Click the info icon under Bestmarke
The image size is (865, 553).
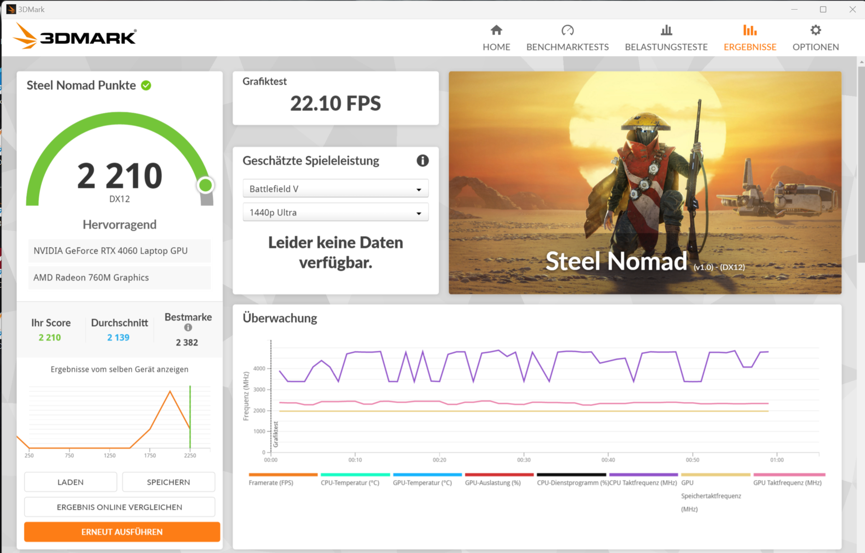(188, 328)
